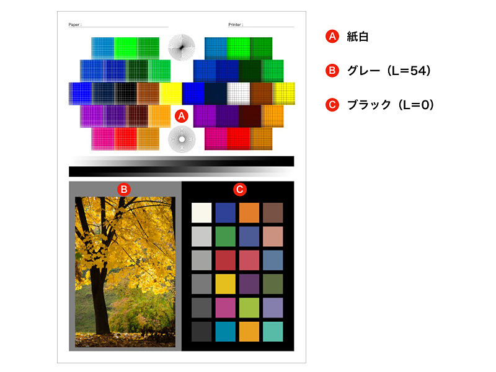The image size is (496, 372).
Task: Click the red A marker on the chart
Action: [182, 116]
